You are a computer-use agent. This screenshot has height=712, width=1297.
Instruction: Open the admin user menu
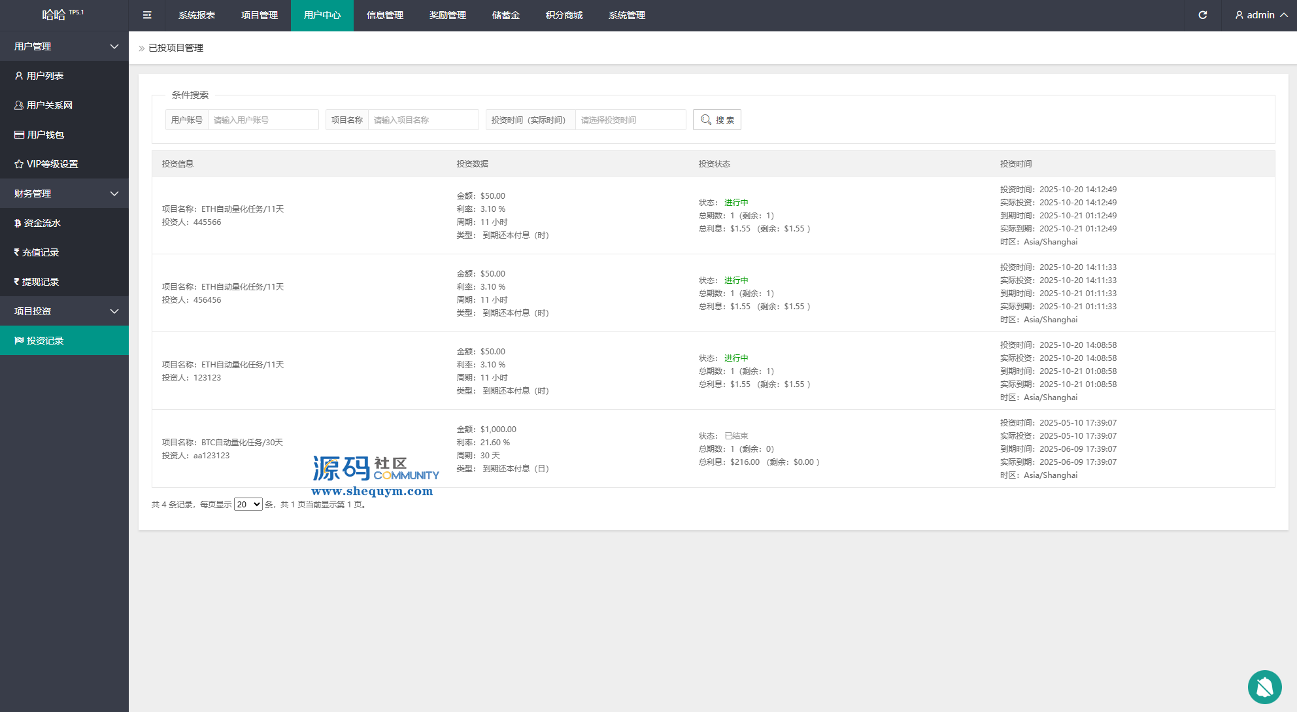(1260, 15)
